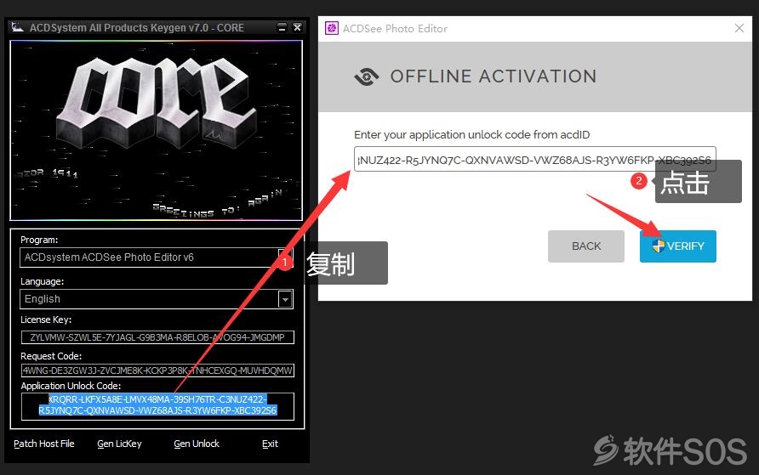Click Gen LicKey button
The width and height of the screenshot is (759, 475).
[x=120, y=444]
